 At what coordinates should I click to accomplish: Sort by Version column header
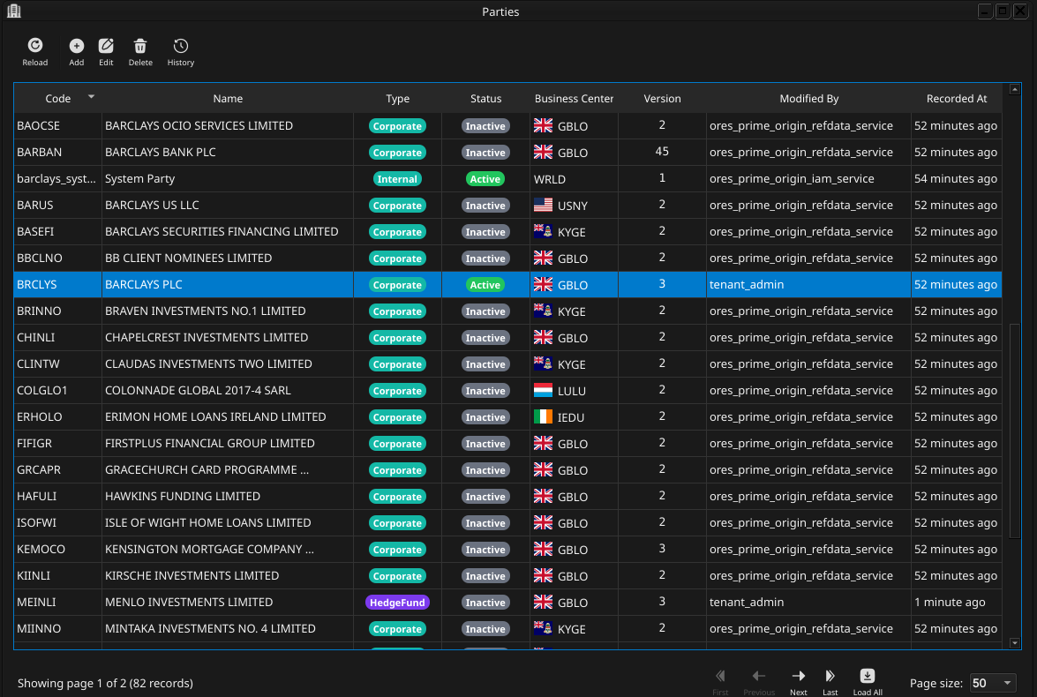pyautogui.click(x=662, y=99)
